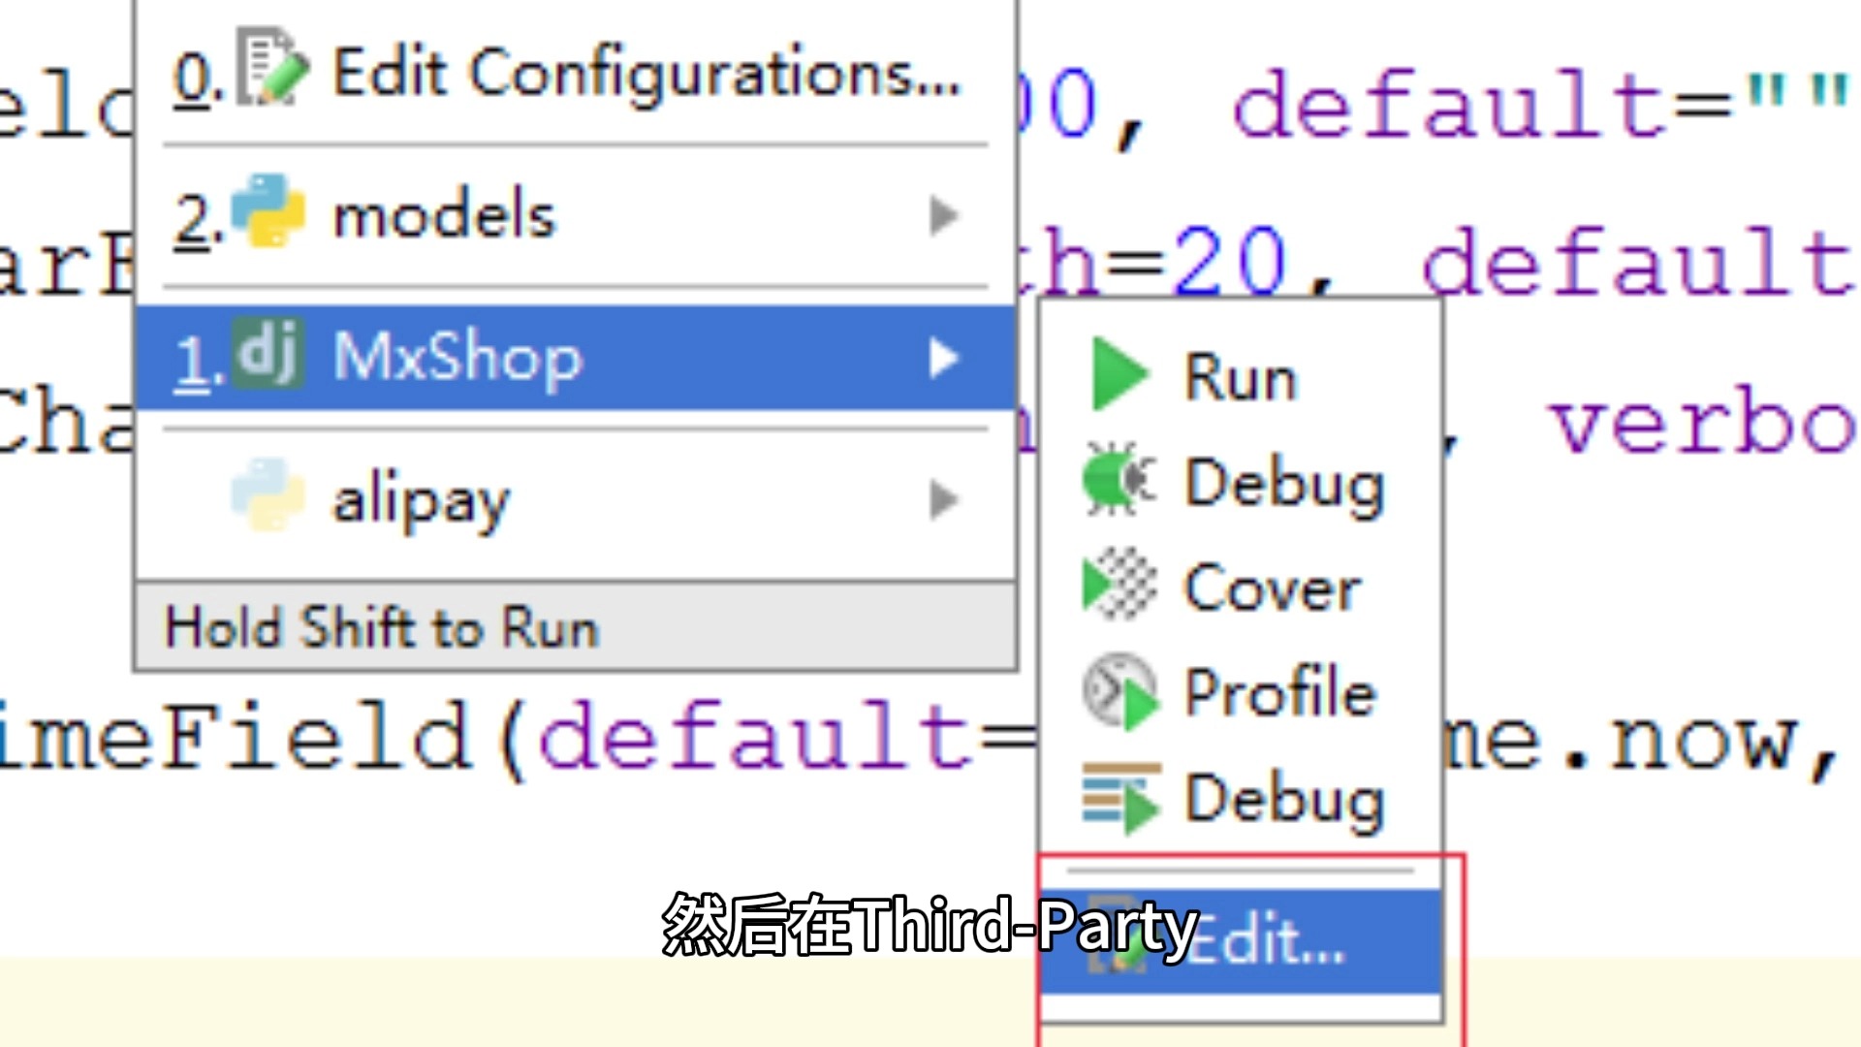
Task: Click the faded Python icon beside alipay
Action: [x=268, y=494]
